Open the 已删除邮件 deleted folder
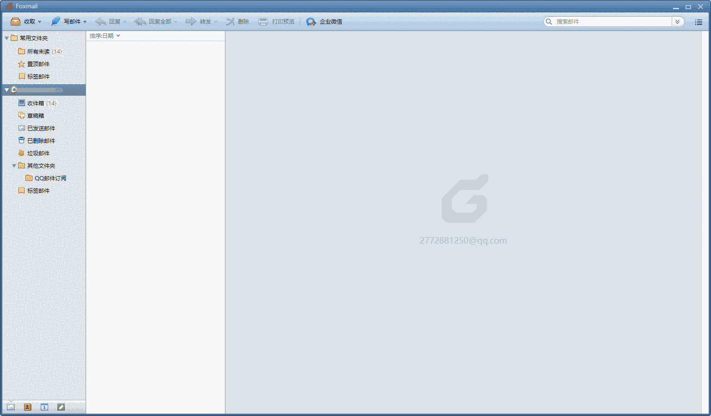This screenshot has height=416, width=711. [x=37, y=141]
